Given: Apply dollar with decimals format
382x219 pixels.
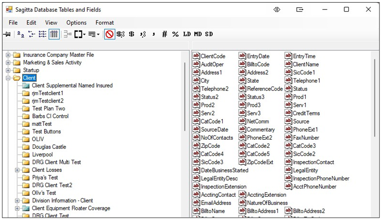Looking at the screenshot, I should [x=121, y=35].
